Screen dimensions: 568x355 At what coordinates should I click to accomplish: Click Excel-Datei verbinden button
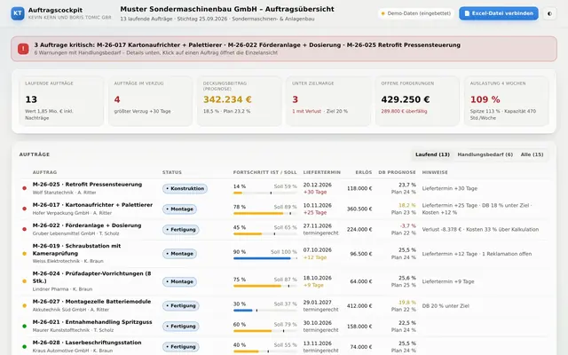pos(499,13)
